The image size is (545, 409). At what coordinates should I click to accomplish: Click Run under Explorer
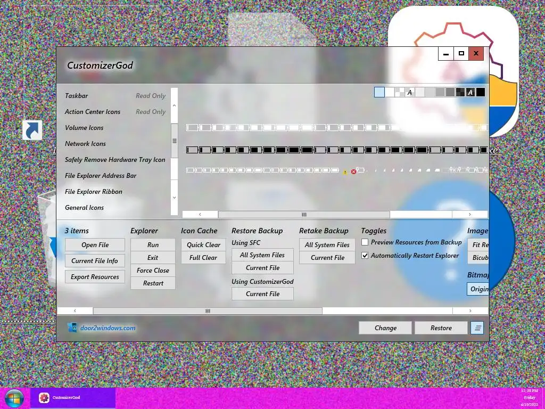tap(153, 244)
